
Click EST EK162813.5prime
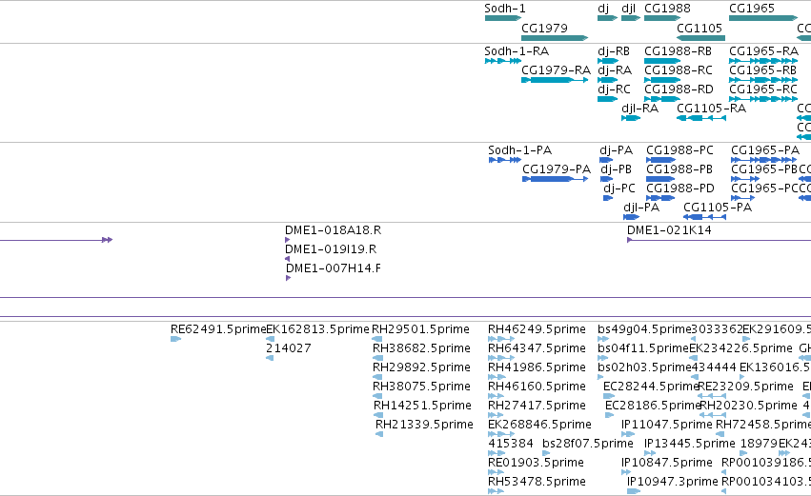[x=270, y=339]
